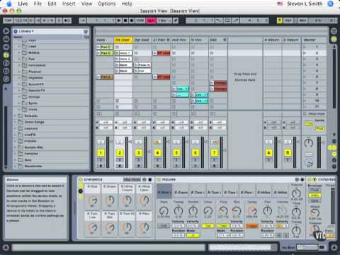The height and width of the screenshot is (255, 340).
Task: Open the Options menu
Action: [107, 4]
